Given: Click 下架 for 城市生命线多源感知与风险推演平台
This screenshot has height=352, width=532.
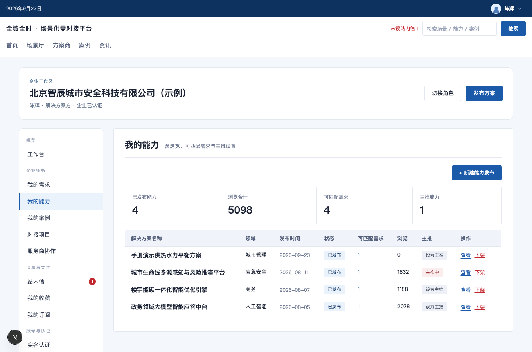Looking at the screenshot, I should coord(480,273).
